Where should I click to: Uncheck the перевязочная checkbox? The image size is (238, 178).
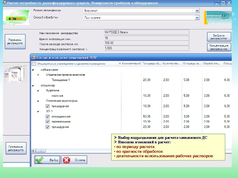pos(48,122)
